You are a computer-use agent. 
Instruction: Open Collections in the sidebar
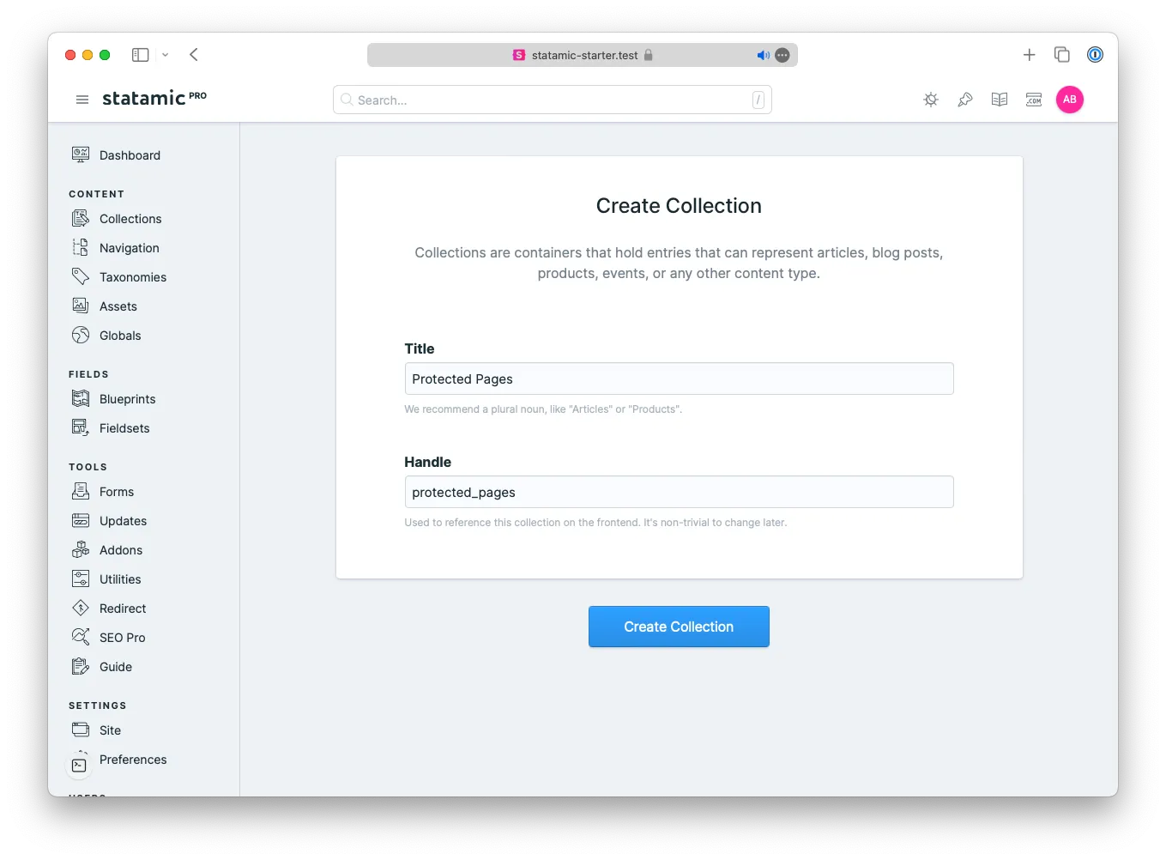pos(130,219)
